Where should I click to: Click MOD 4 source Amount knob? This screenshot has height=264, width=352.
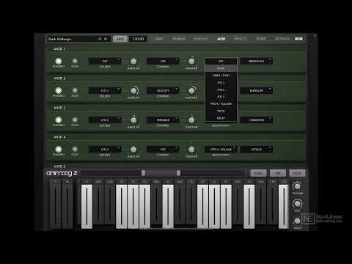pos(133,150)
